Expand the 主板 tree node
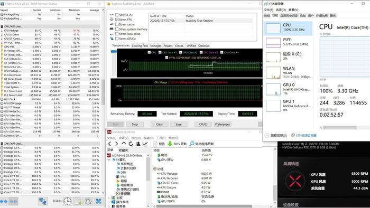 (109, 198)
